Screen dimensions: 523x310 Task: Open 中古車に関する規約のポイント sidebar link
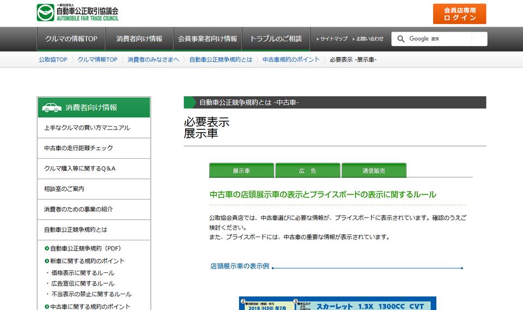coord(90,306)
